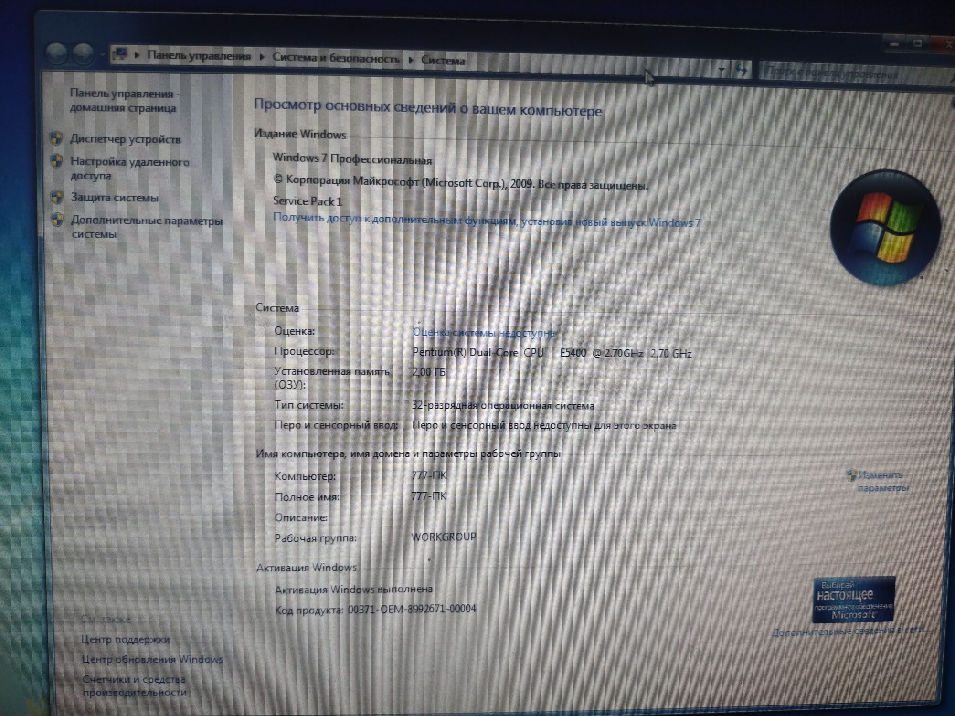Click product code 00371-OEM-8992671-00004

tap(412, 609)
